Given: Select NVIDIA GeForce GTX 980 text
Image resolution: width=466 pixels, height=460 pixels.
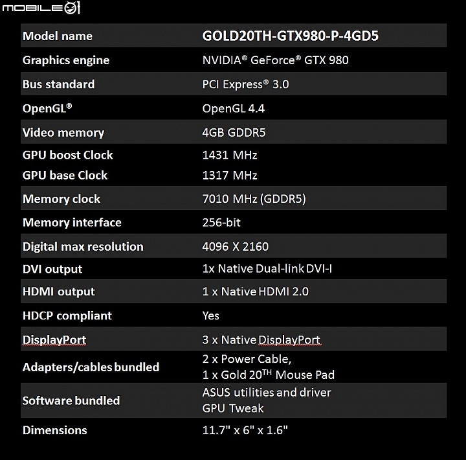Looking at the screenshot, I should click(x=275, y=60).
